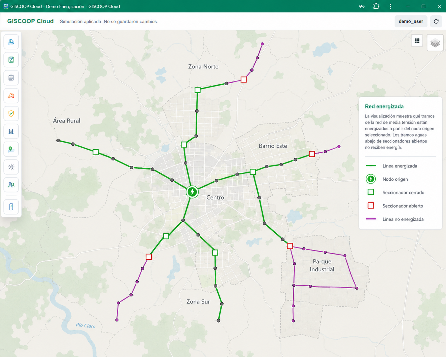Viewport: 446px width, 357px height.
Task: Open the gray document list tool
Action: (x=11, y=78)
